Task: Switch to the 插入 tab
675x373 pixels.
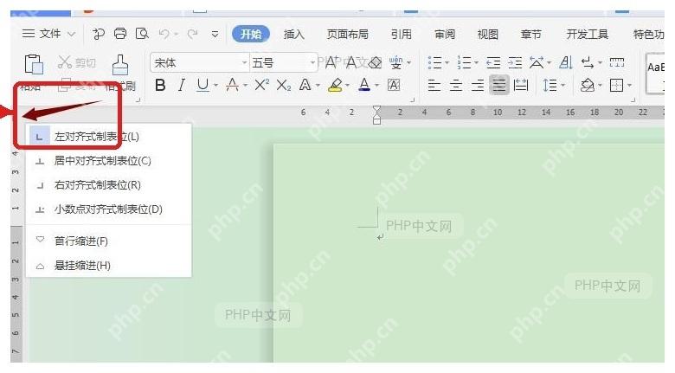Action: pos(293,34)
